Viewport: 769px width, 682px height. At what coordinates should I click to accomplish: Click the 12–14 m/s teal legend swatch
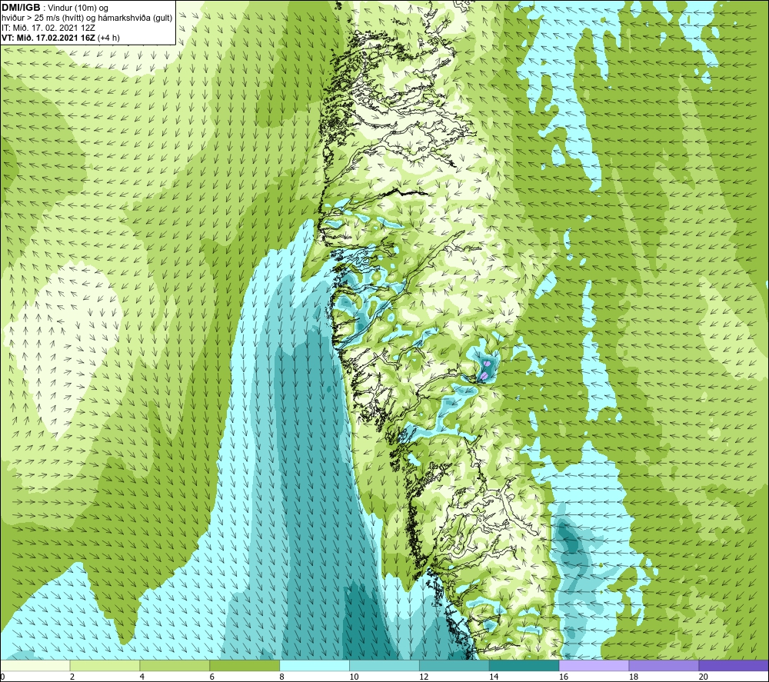[454, 665]
